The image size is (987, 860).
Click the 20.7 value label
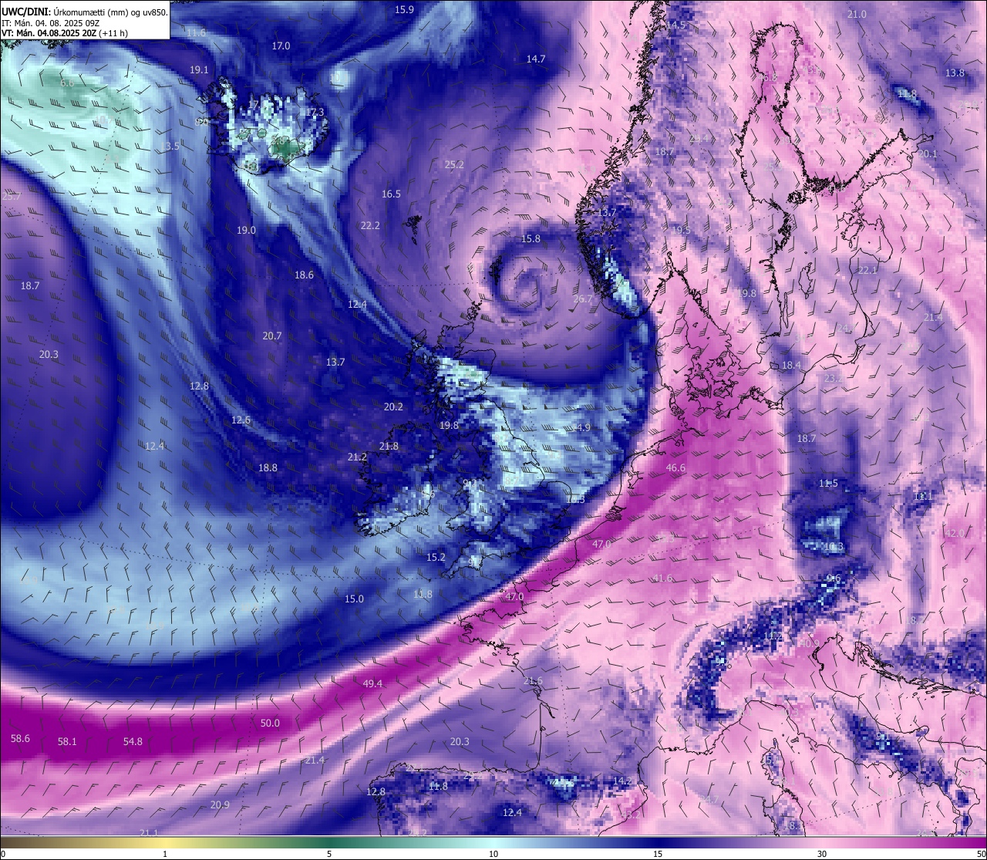(x=271, y=336)
